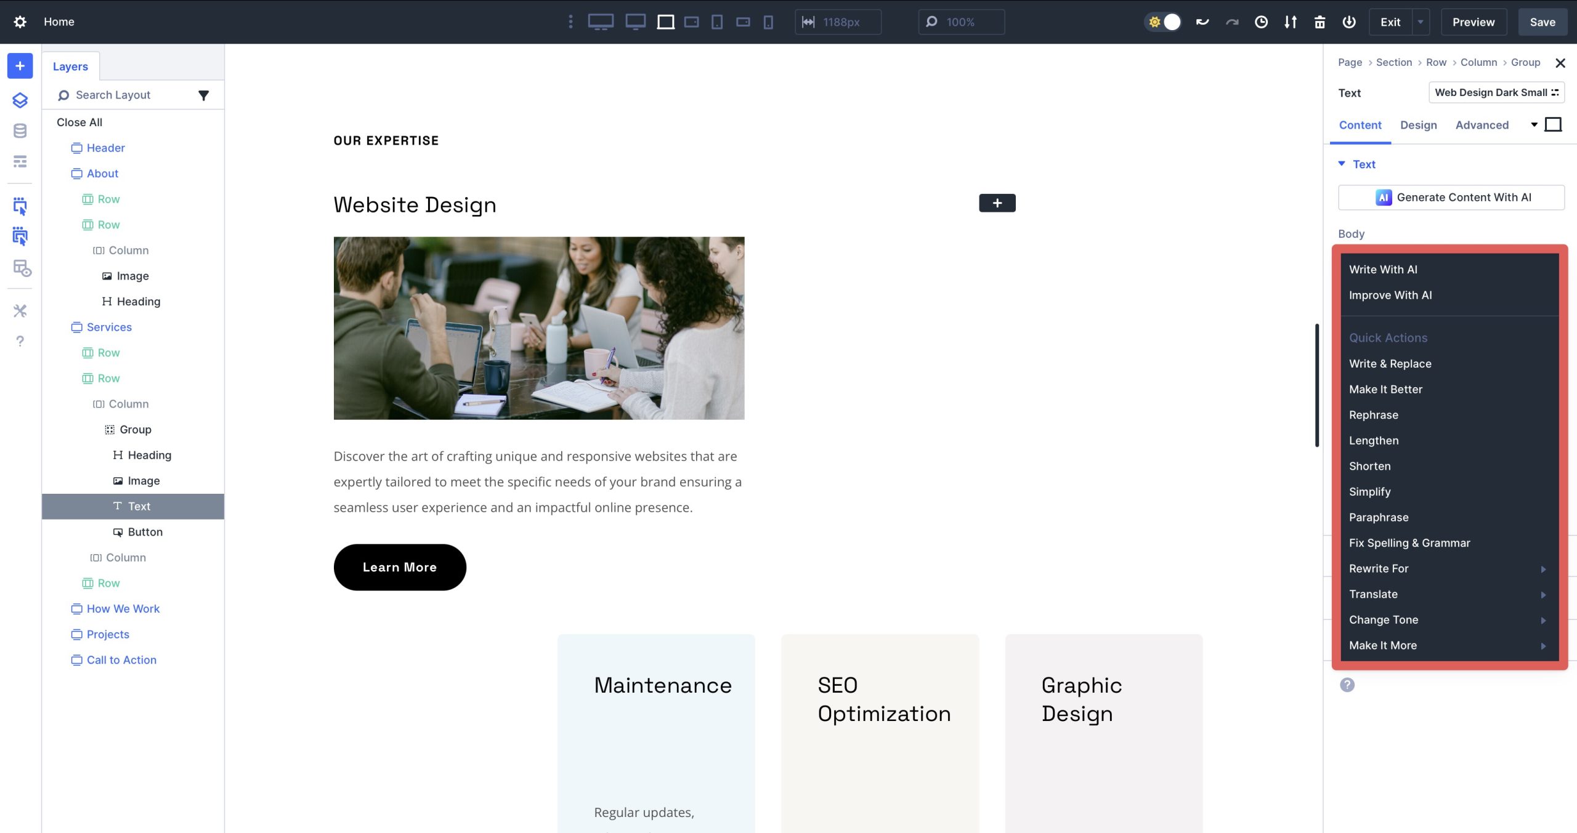Open version history with the clock icon
Screen dimensions: 1577x833
point(1262,22)
